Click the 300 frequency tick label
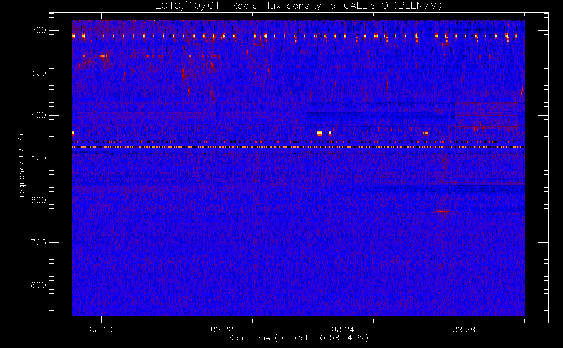The width and height of the screenshot is (563, 348). pyautogui.click(x=39, y=73)
